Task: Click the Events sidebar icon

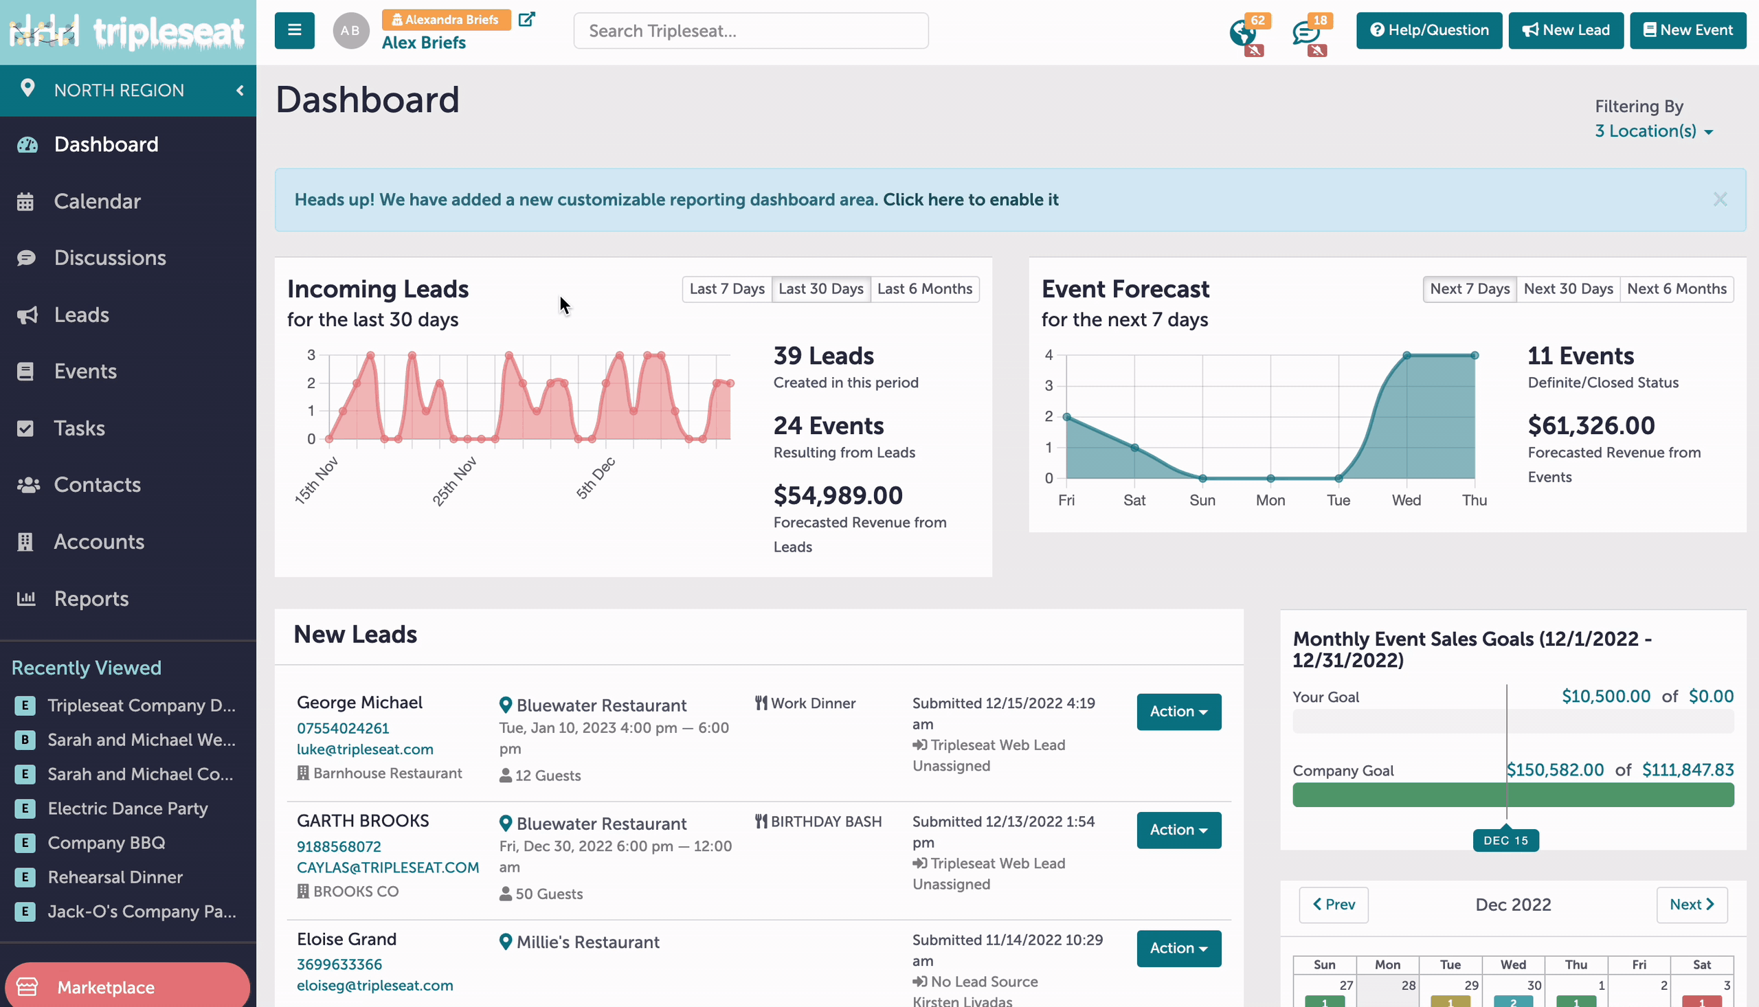Action: pyautogui.click(x=25, y=372)
